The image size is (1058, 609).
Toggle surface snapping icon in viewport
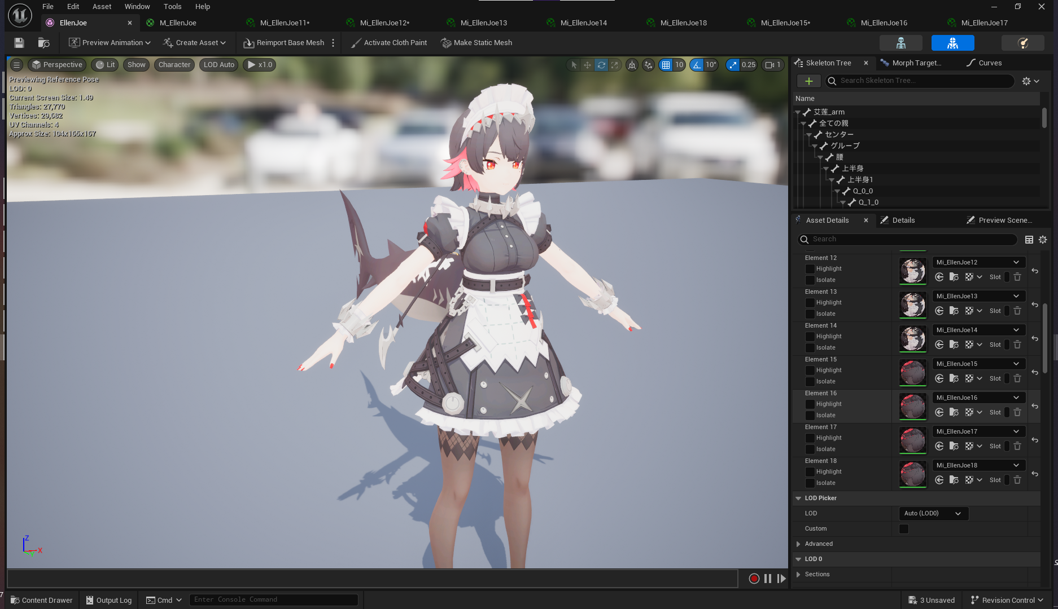[x=649, y=65]
